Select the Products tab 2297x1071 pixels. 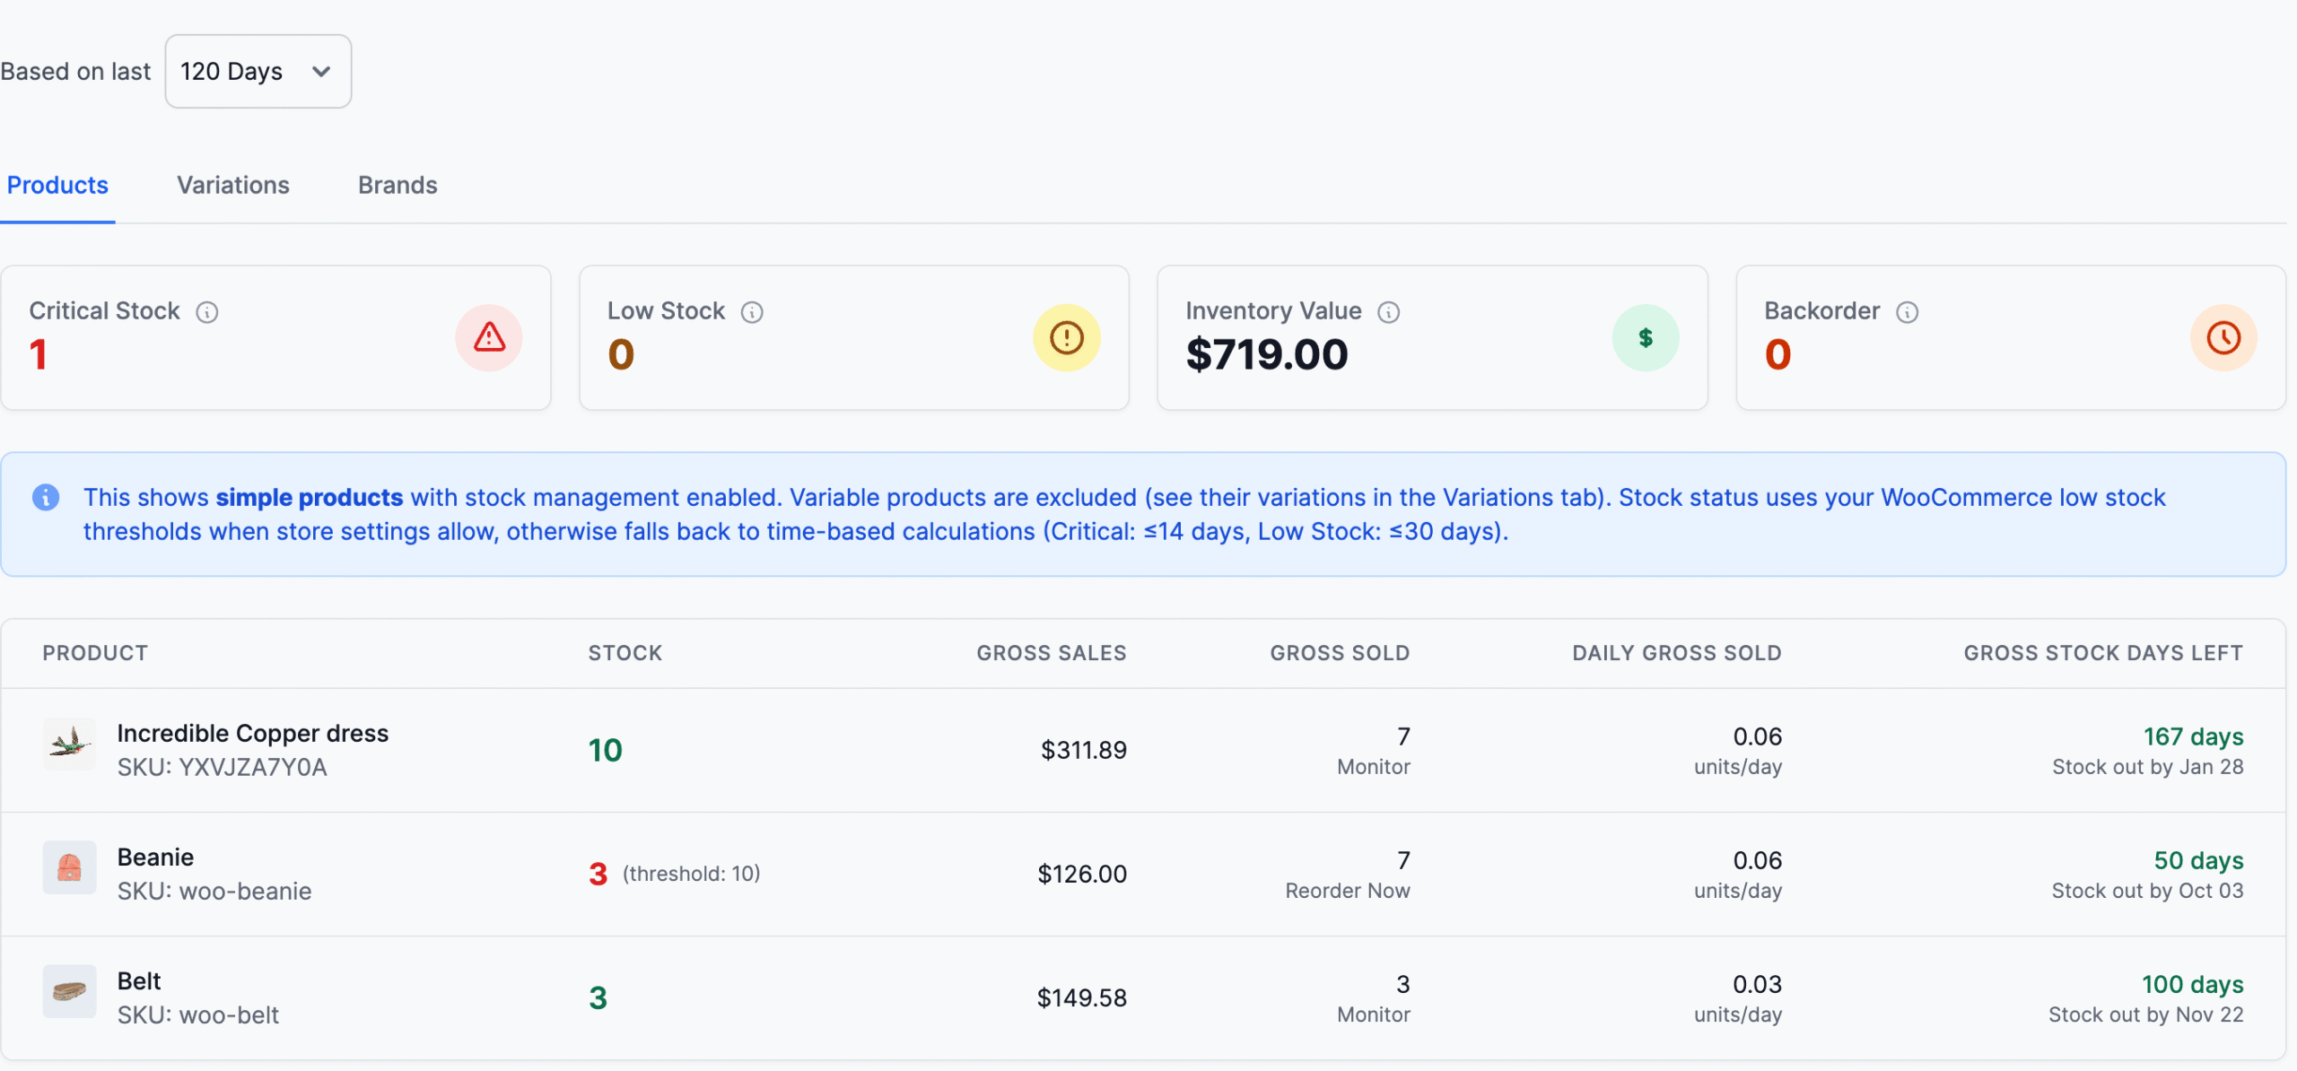click(57, 186)
